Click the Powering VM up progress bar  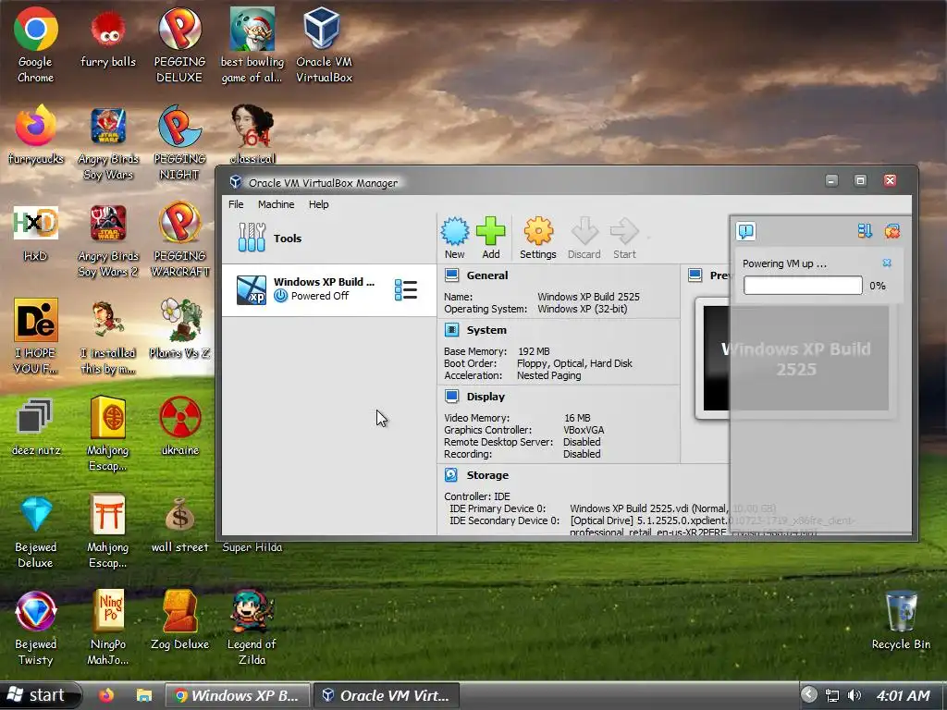pos(803,286)
